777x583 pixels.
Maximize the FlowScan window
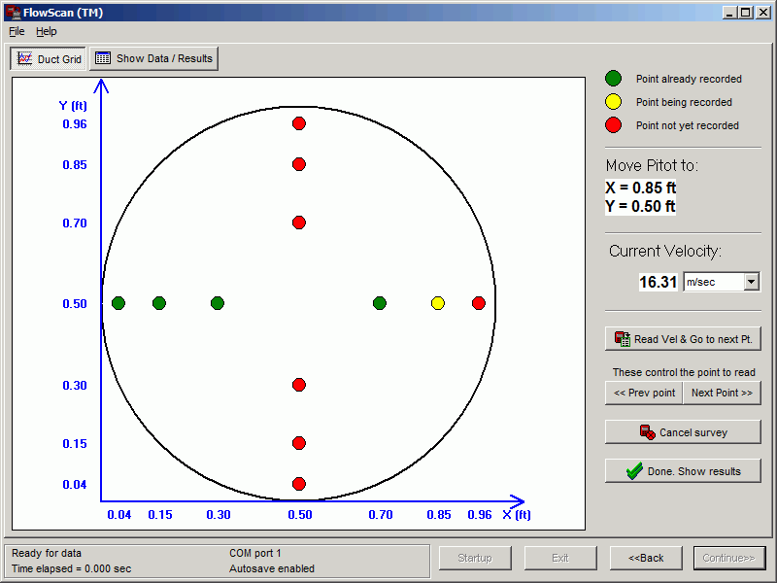[745, 13]
